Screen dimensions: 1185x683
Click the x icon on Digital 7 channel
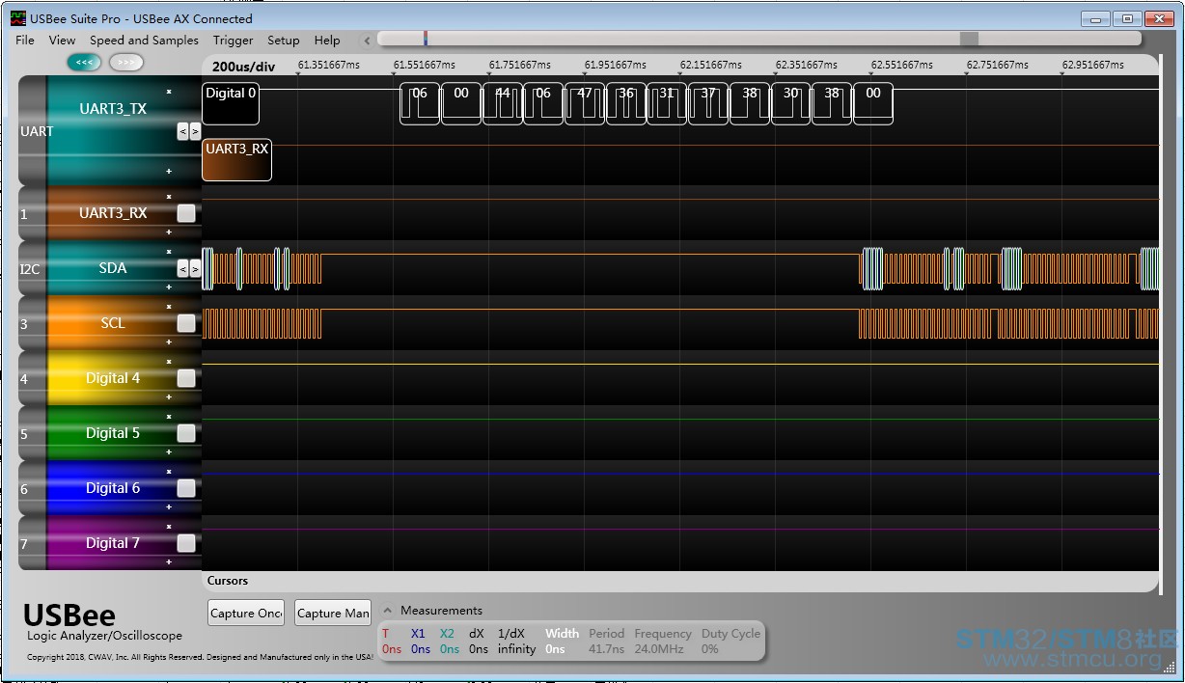[169, 527]
